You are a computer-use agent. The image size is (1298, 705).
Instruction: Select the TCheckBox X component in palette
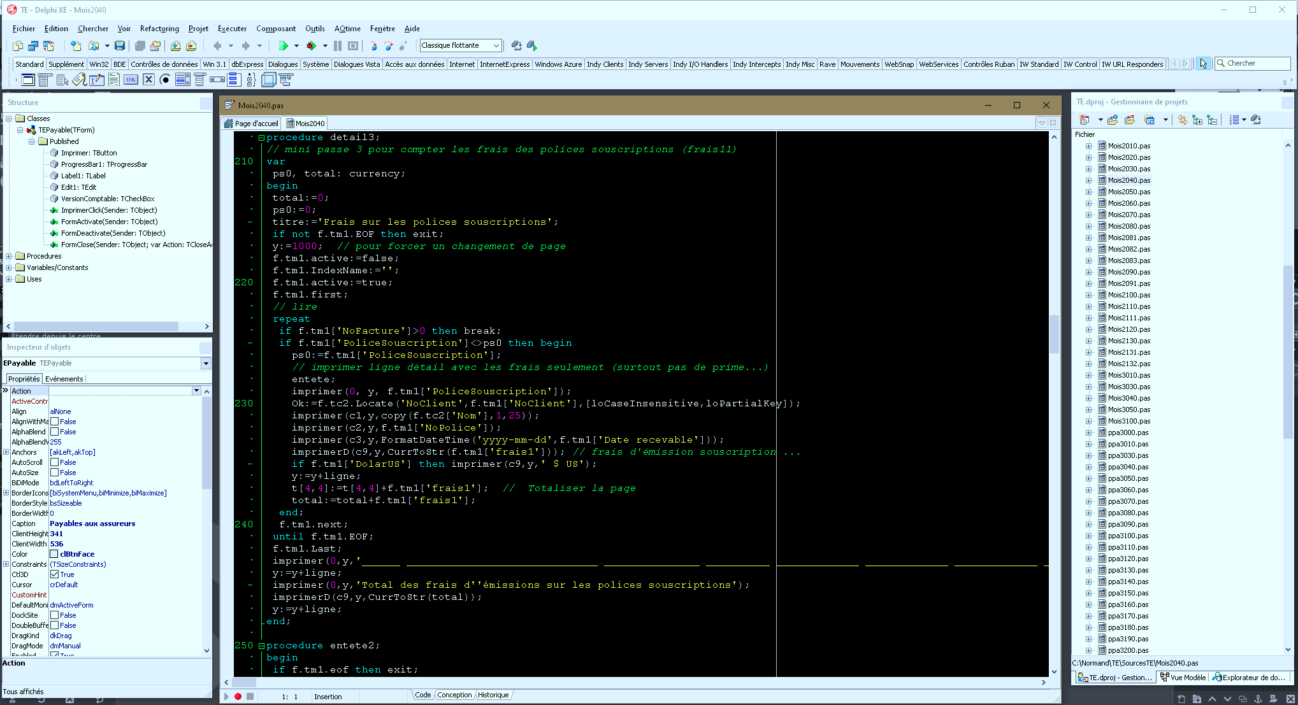148,80
